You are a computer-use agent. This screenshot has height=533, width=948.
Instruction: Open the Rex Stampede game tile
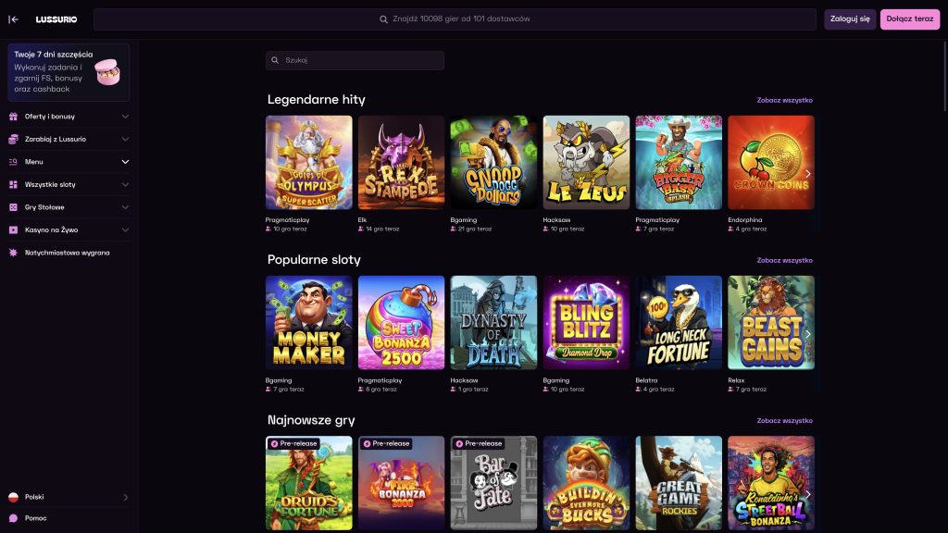[x=402, y=163]
